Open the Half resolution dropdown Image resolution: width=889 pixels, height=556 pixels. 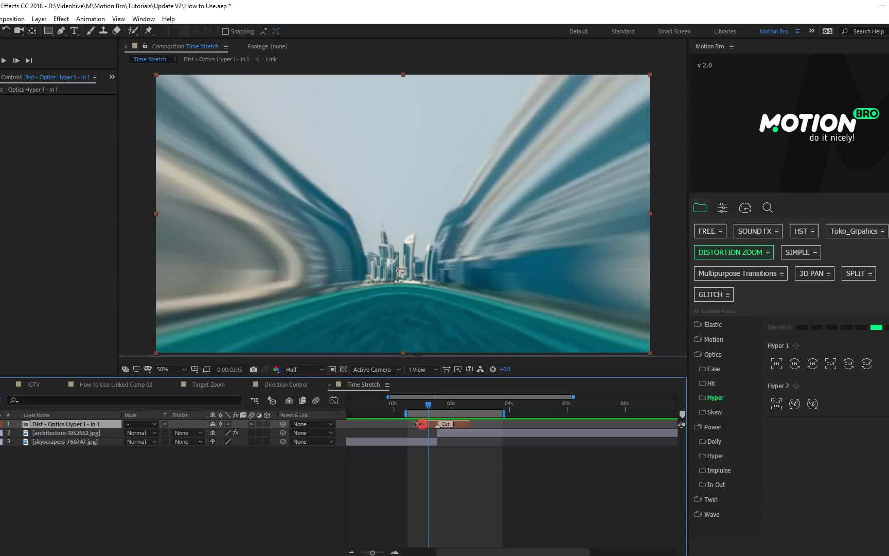[x=305, y=370]
